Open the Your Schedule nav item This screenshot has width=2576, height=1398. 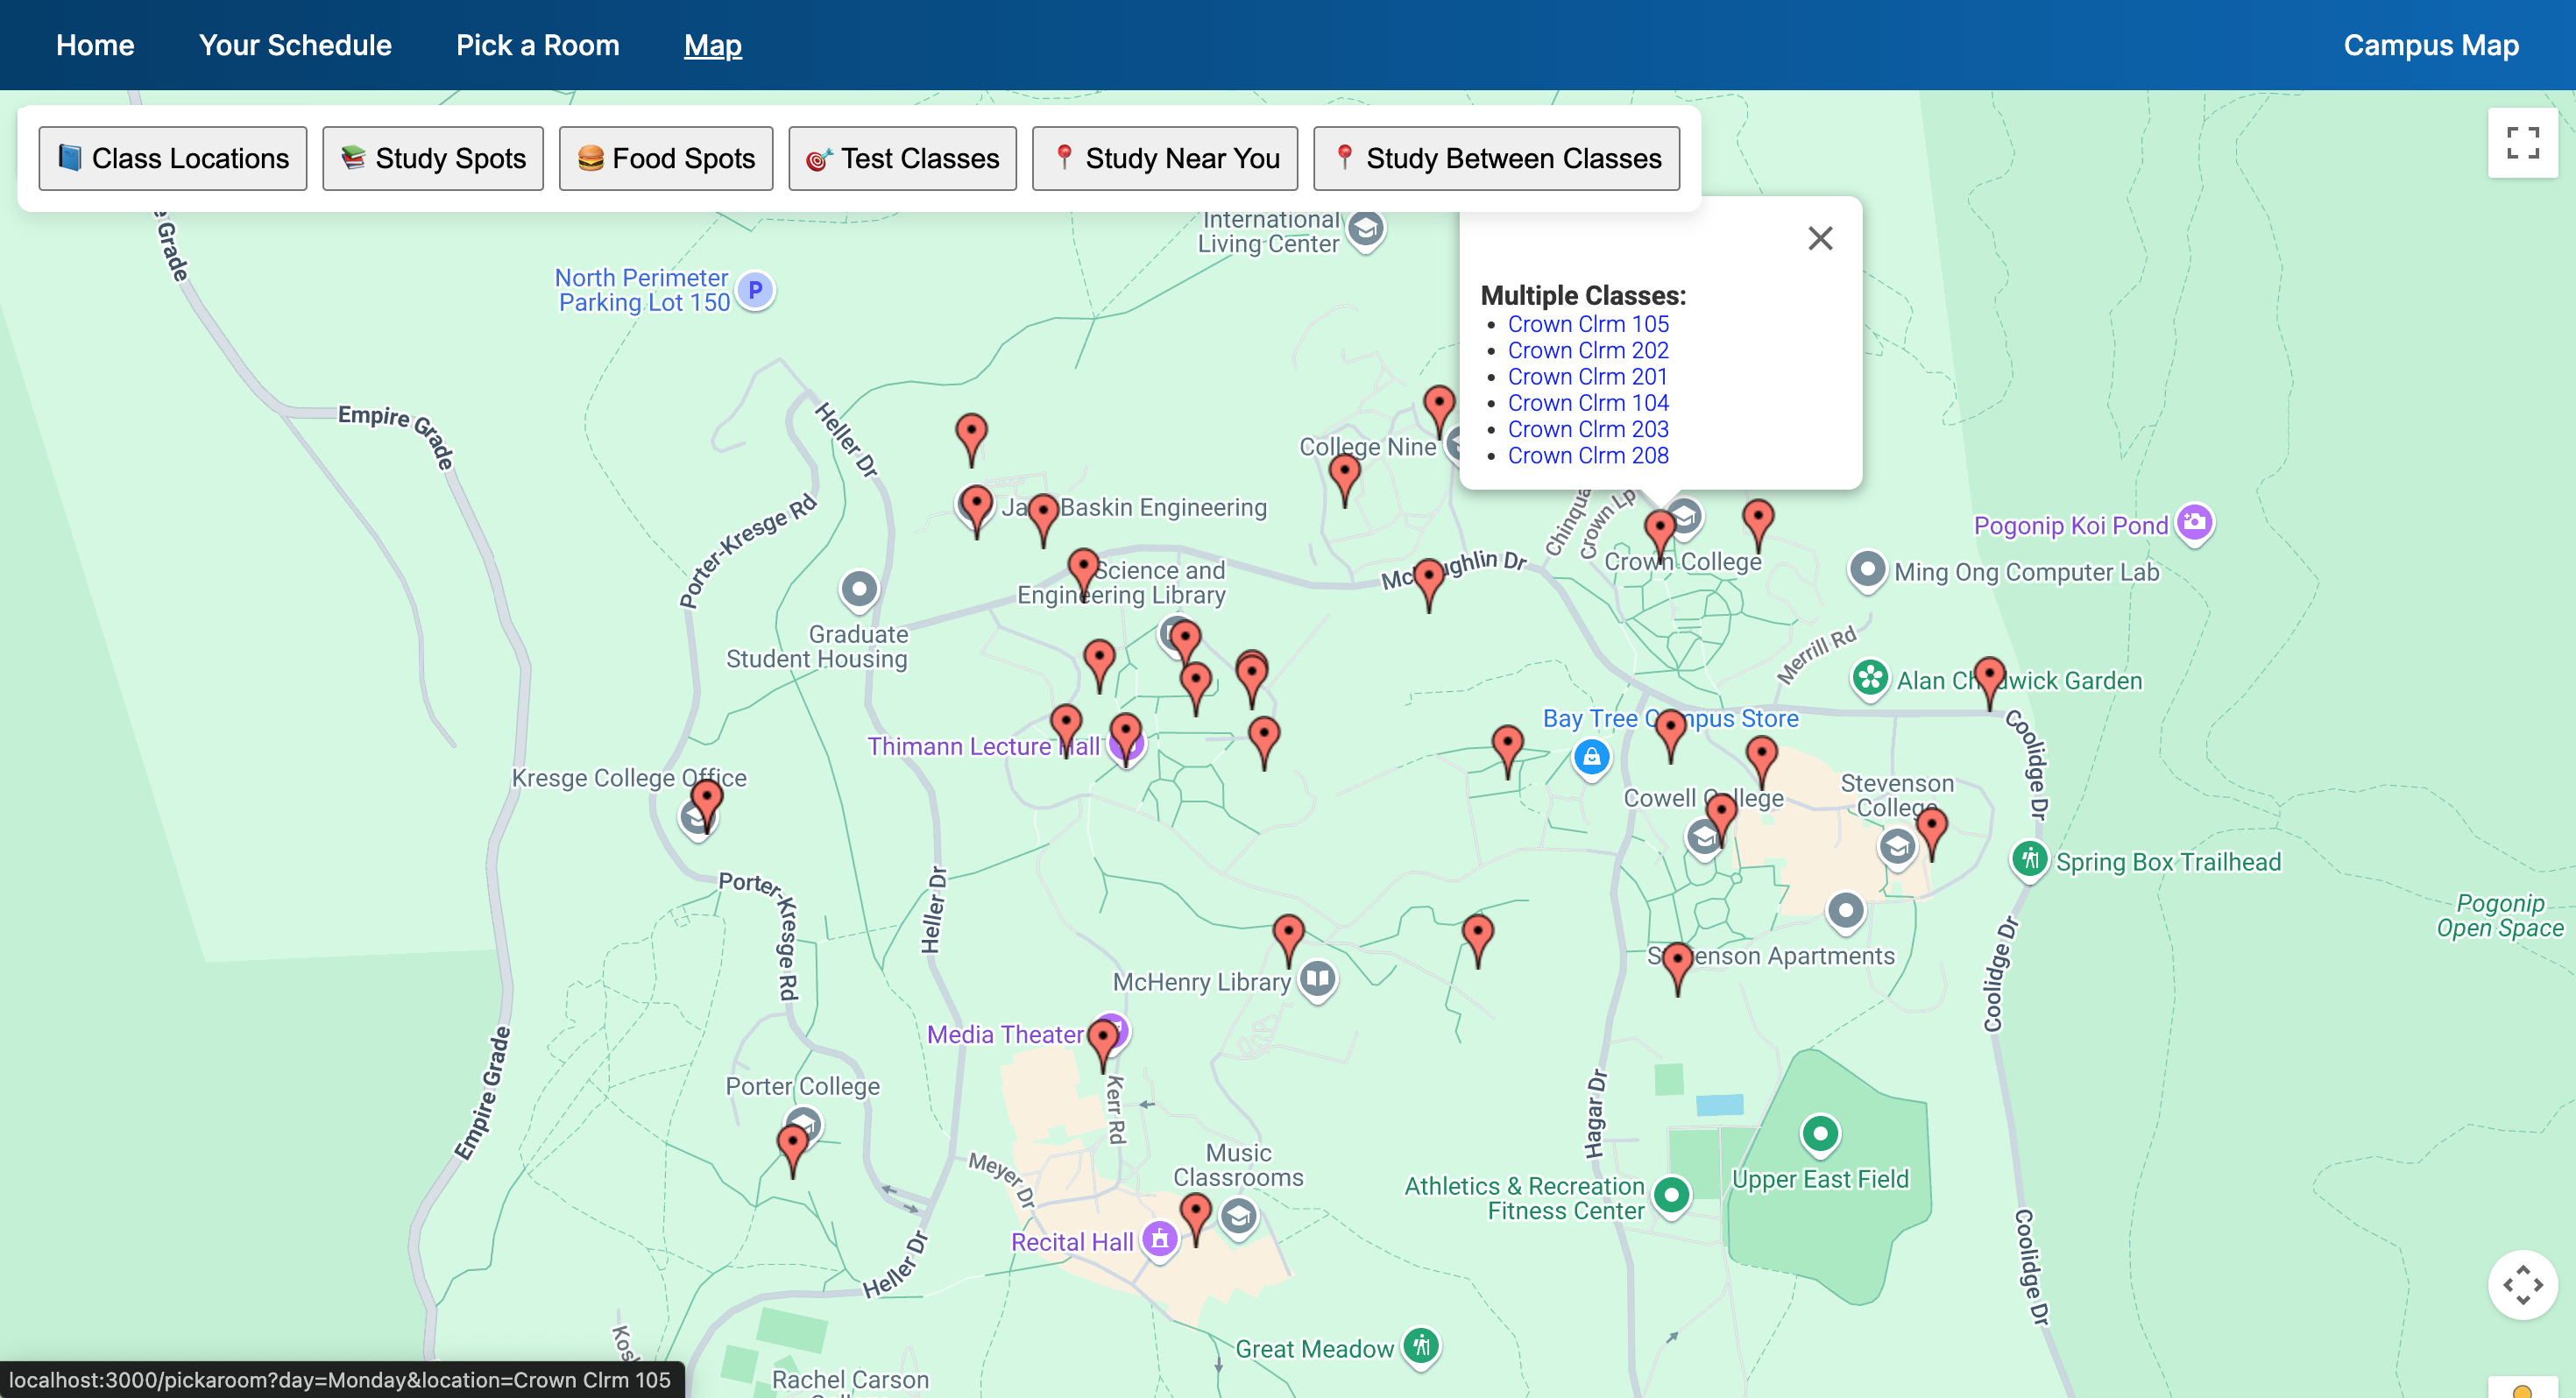295,45
